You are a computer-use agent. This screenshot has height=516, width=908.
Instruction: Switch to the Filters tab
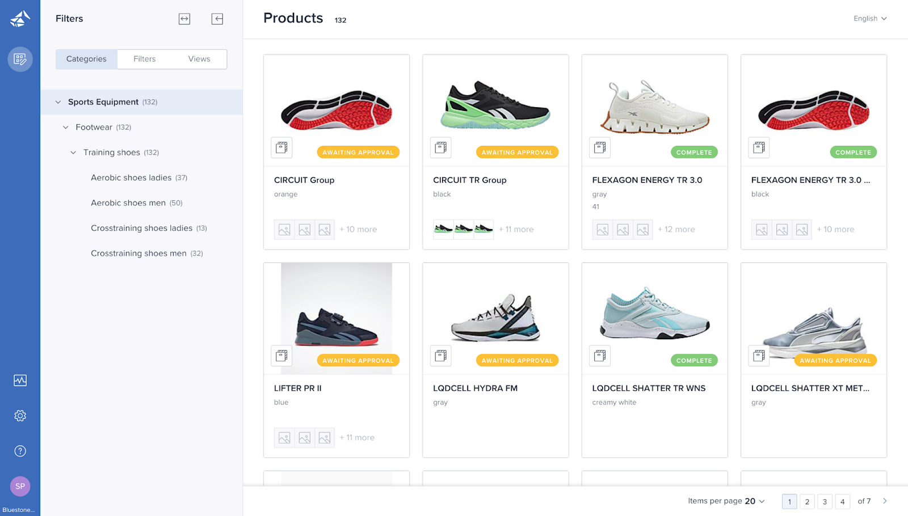(145, 59)
